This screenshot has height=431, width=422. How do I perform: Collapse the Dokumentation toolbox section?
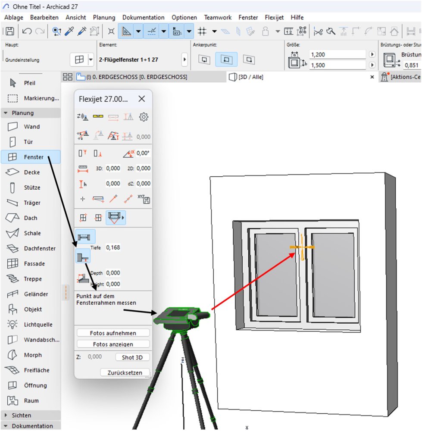6,426
